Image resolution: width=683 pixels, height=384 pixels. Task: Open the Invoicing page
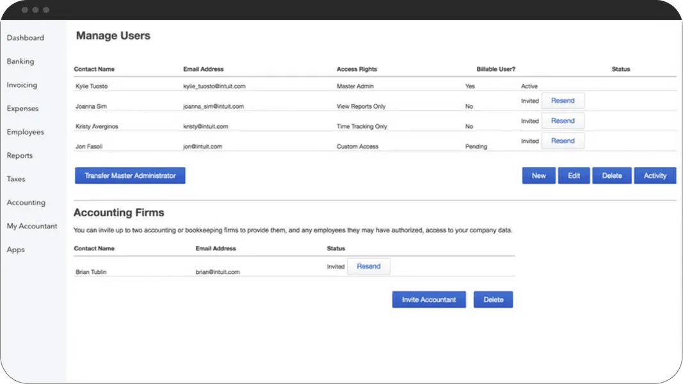coord(22,84)
